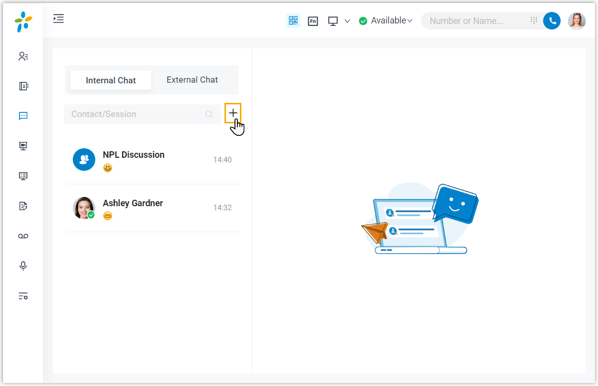Expand the chevron beside the monitor icon
The height and width of the screenshot is (386, 598).
click(x=347, y=21)
